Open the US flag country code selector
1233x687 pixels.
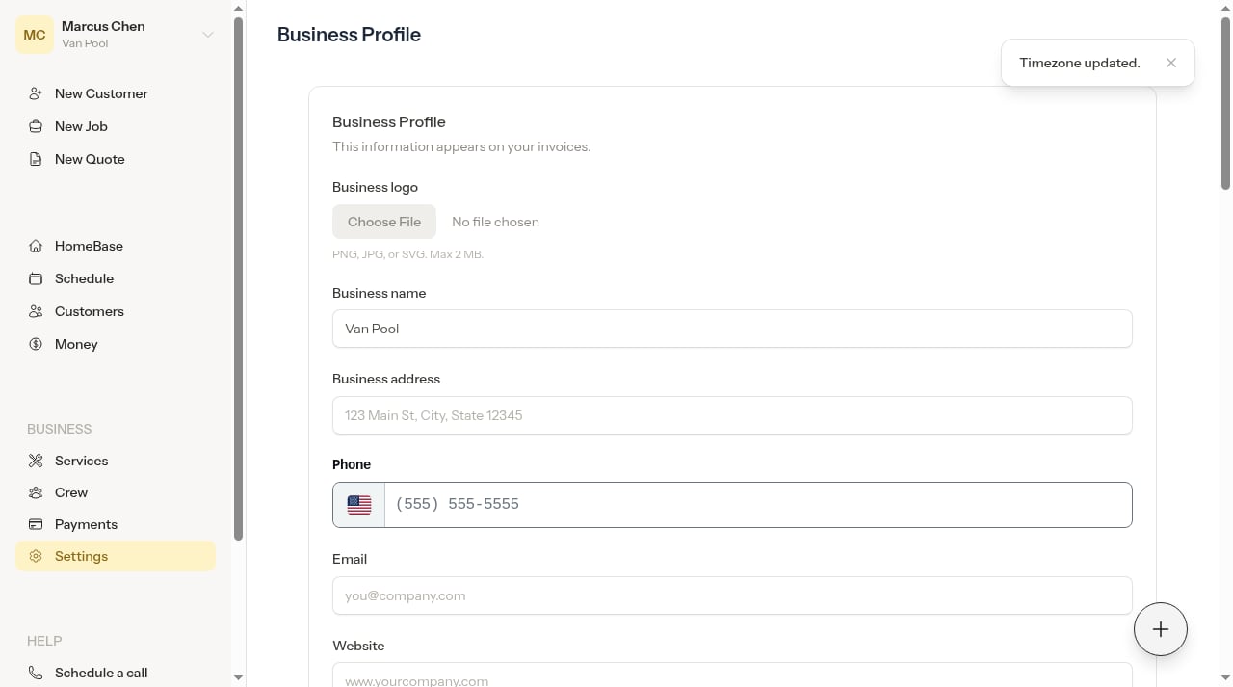click(359, 505)
